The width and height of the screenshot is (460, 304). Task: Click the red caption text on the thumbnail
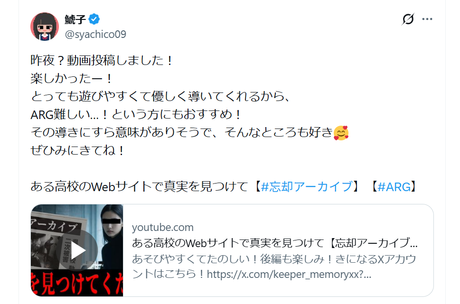77,284
